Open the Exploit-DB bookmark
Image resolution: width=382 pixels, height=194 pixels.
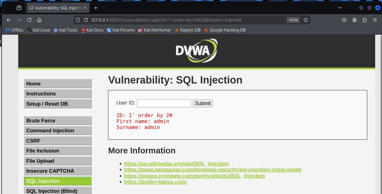(188, 30)
